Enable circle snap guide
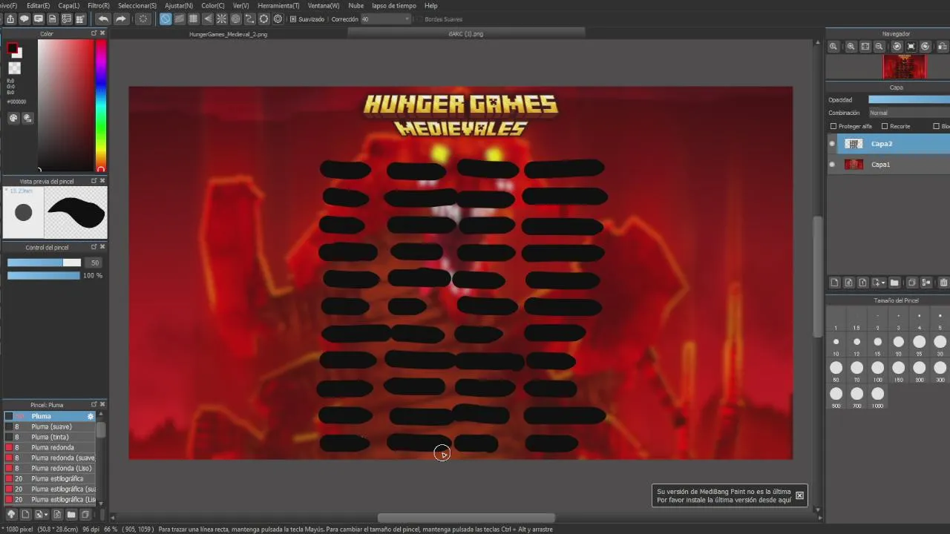950x534 pixels. [x=236, y=19]
